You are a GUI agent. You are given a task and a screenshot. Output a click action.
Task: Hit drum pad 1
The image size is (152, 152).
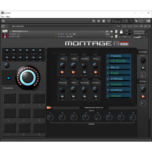pos(9,98)
